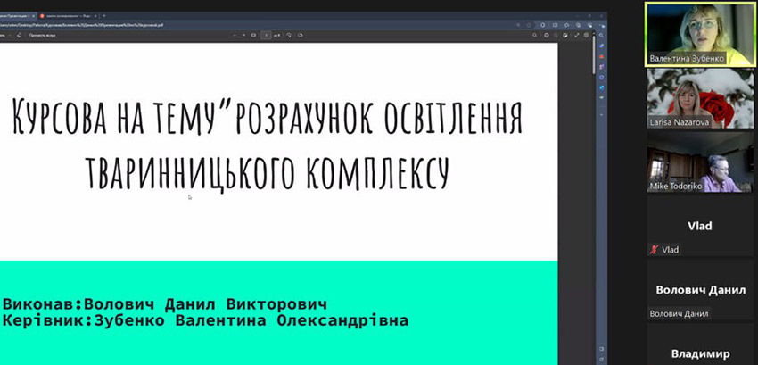Open a new browser tab
Viewport: 758px width, 365px height.
[x=104, y=16]
